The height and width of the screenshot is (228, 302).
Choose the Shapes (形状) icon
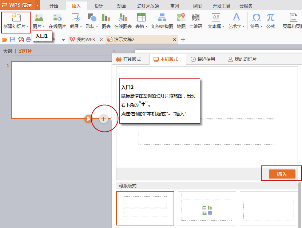point(92,17)
